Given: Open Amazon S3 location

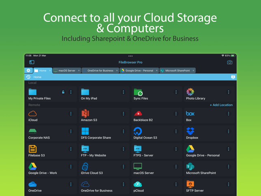Looking at the screenshot, I should (104, 115).
